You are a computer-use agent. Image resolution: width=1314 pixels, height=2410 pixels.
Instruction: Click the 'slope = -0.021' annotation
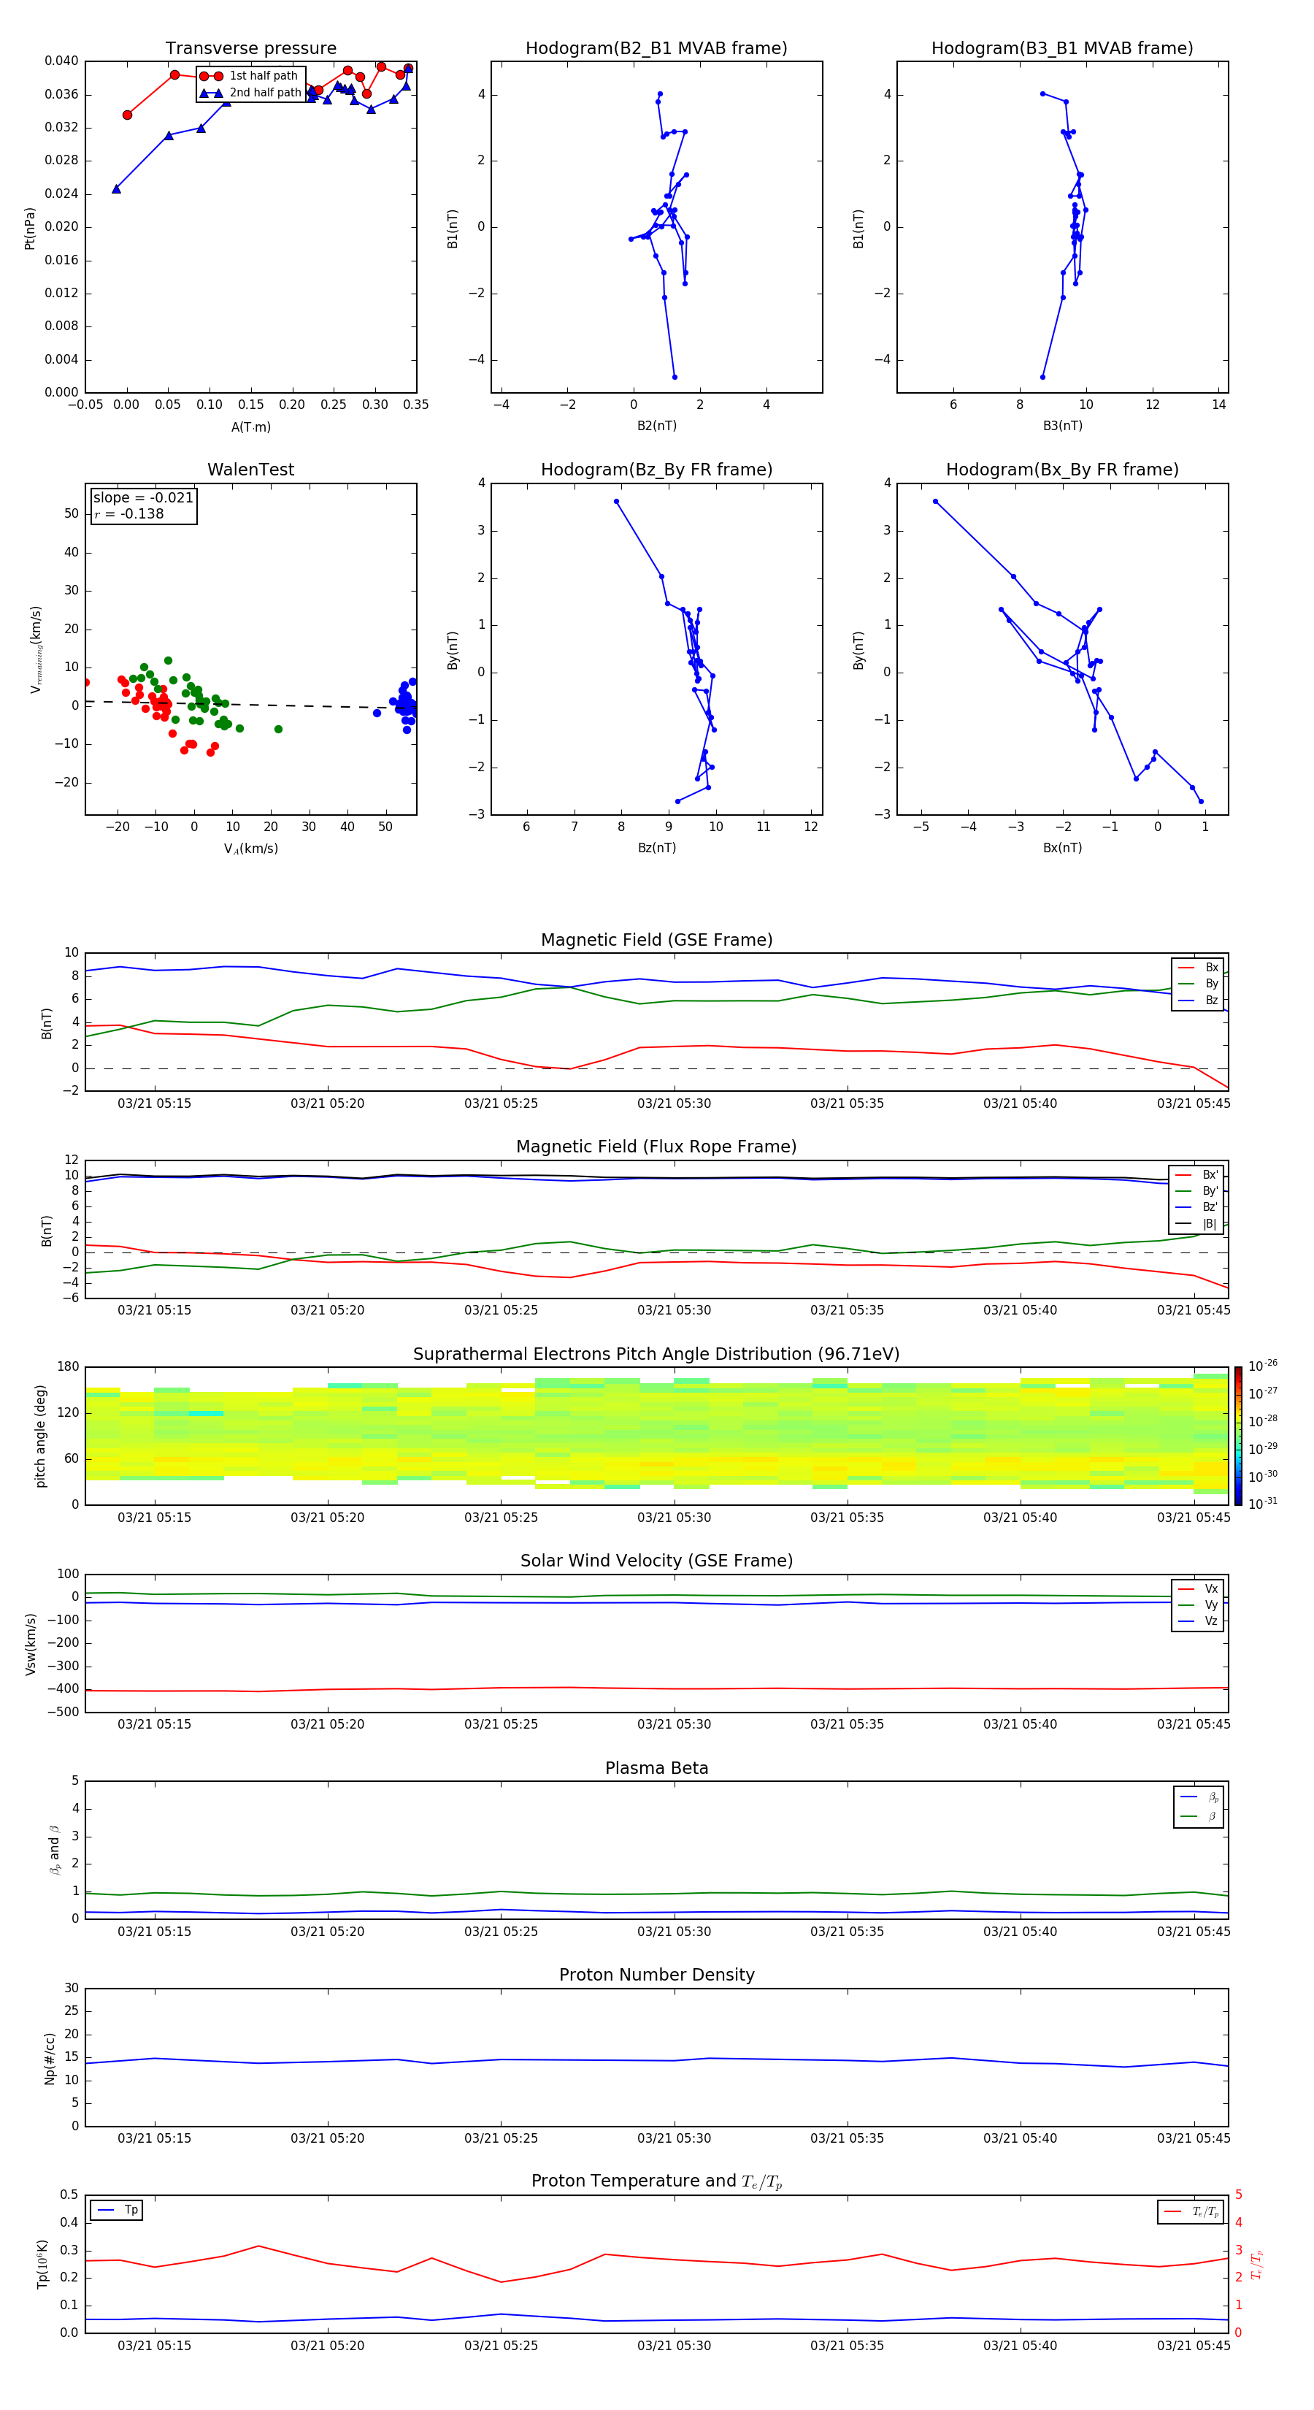143,498
